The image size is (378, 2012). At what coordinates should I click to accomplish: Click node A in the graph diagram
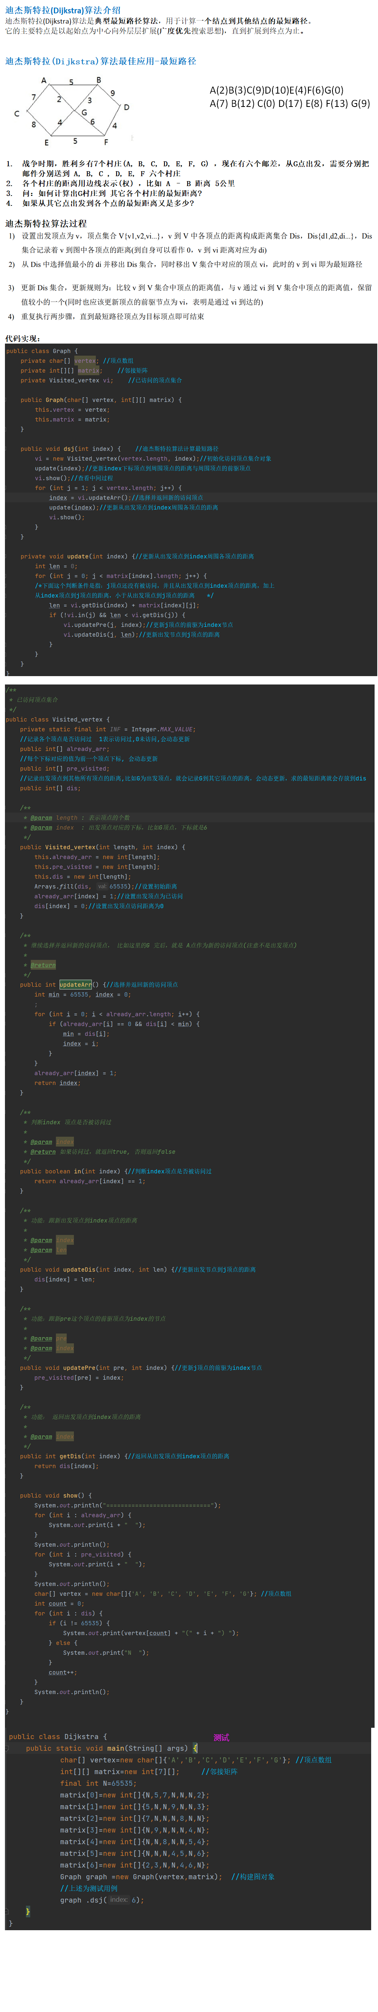tap(44, 80)
